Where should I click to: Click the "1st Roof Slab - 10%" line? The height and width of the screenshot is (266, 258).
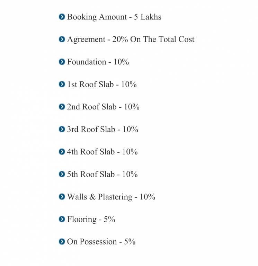coord(102,85)
